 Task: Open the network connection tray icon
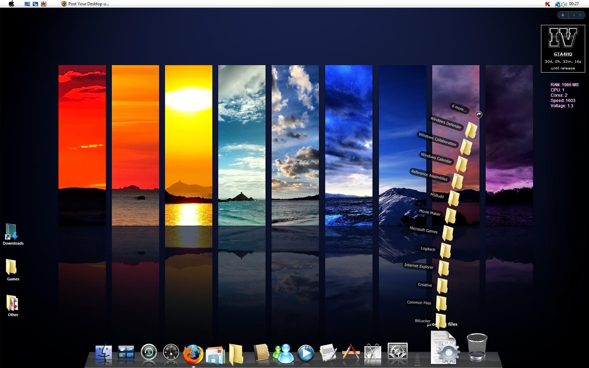557,4
